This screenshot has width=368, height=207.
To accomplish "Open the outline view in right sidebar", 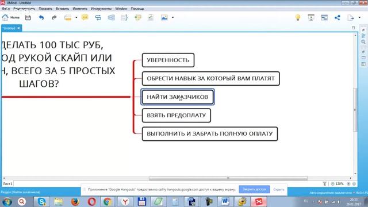I will tap(363, 36).
